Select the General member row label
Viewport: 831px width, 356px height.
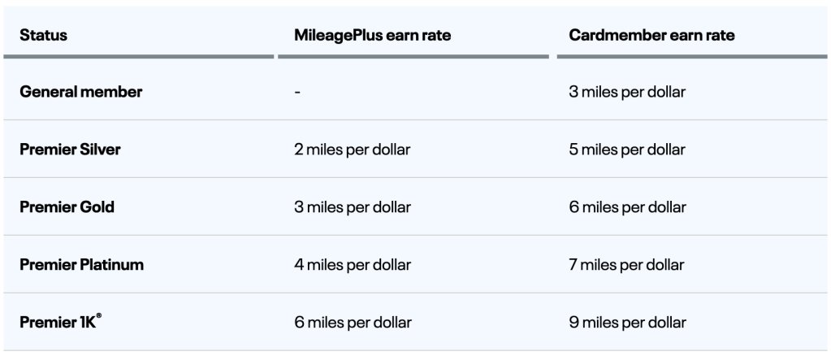[x=80, y=92]
